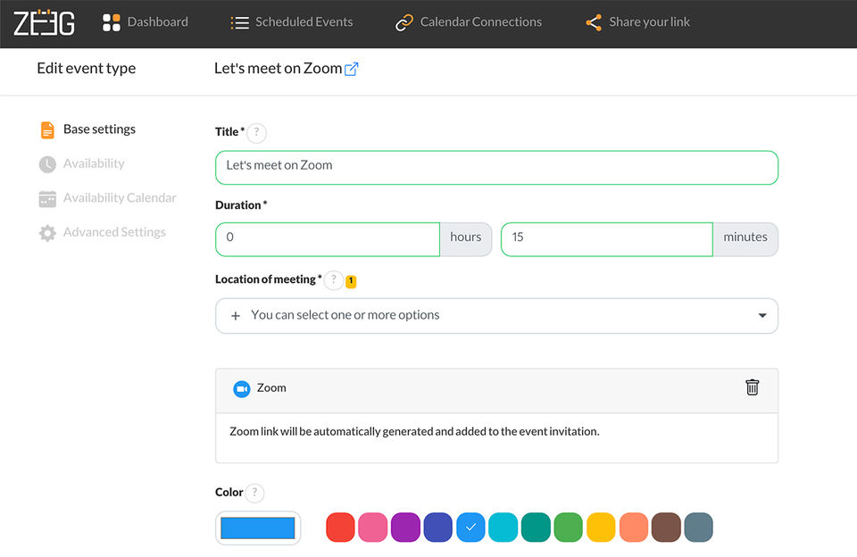Go to Scheduled Events
857x557 pixels.
pos(292,22)
